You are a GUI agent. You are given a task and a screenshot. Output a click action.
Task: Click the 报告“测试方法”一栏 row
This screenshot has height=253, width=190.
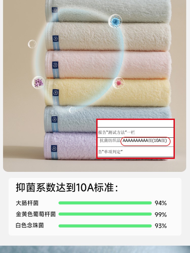(x=135, y=132)
